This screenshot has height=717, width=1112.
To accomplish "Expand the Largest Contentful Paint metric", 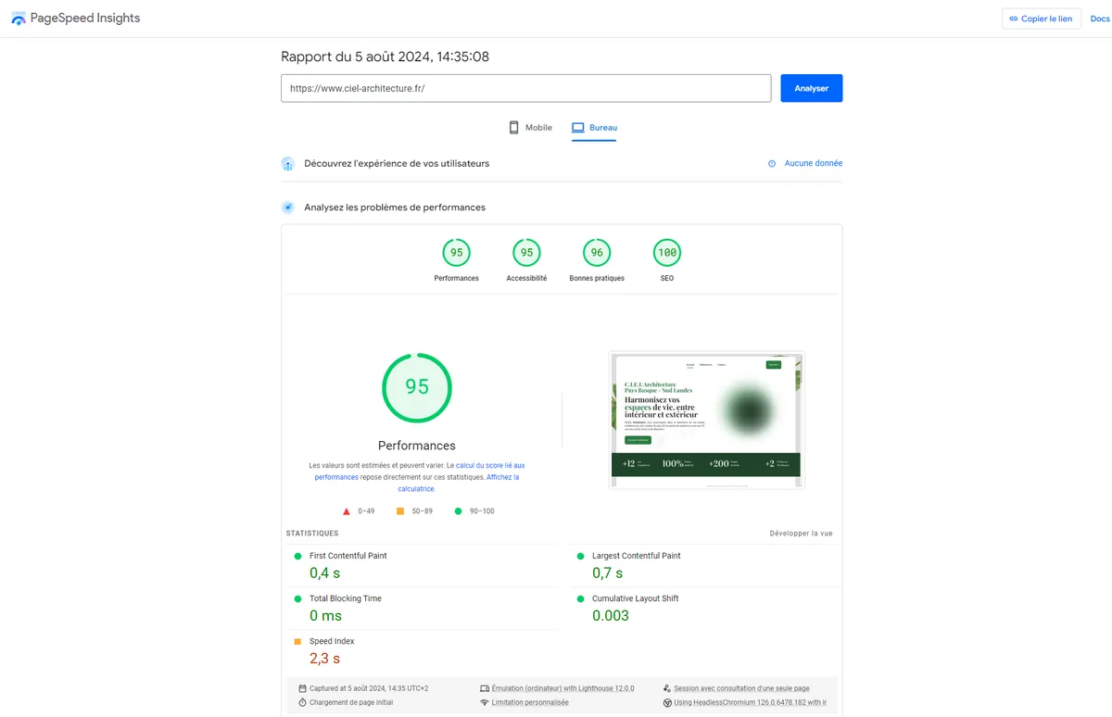I will [x=703, y=566].
